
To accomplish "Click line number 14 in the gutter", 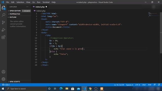I will (x=36, y=49).
